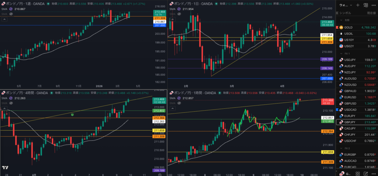Screen dimensions: 378x176
Task: Click the market status dot on weekly chart
Action: pos(48,3)
